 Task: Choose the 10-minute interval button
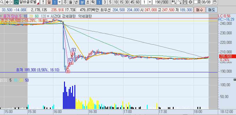(116, 2)
